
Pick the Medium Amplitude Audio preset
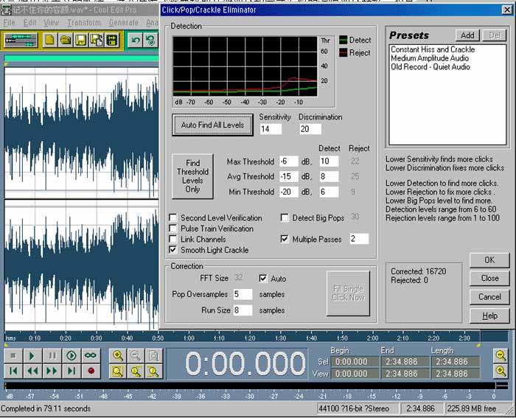pyautogui.click(x=430, y=58)
